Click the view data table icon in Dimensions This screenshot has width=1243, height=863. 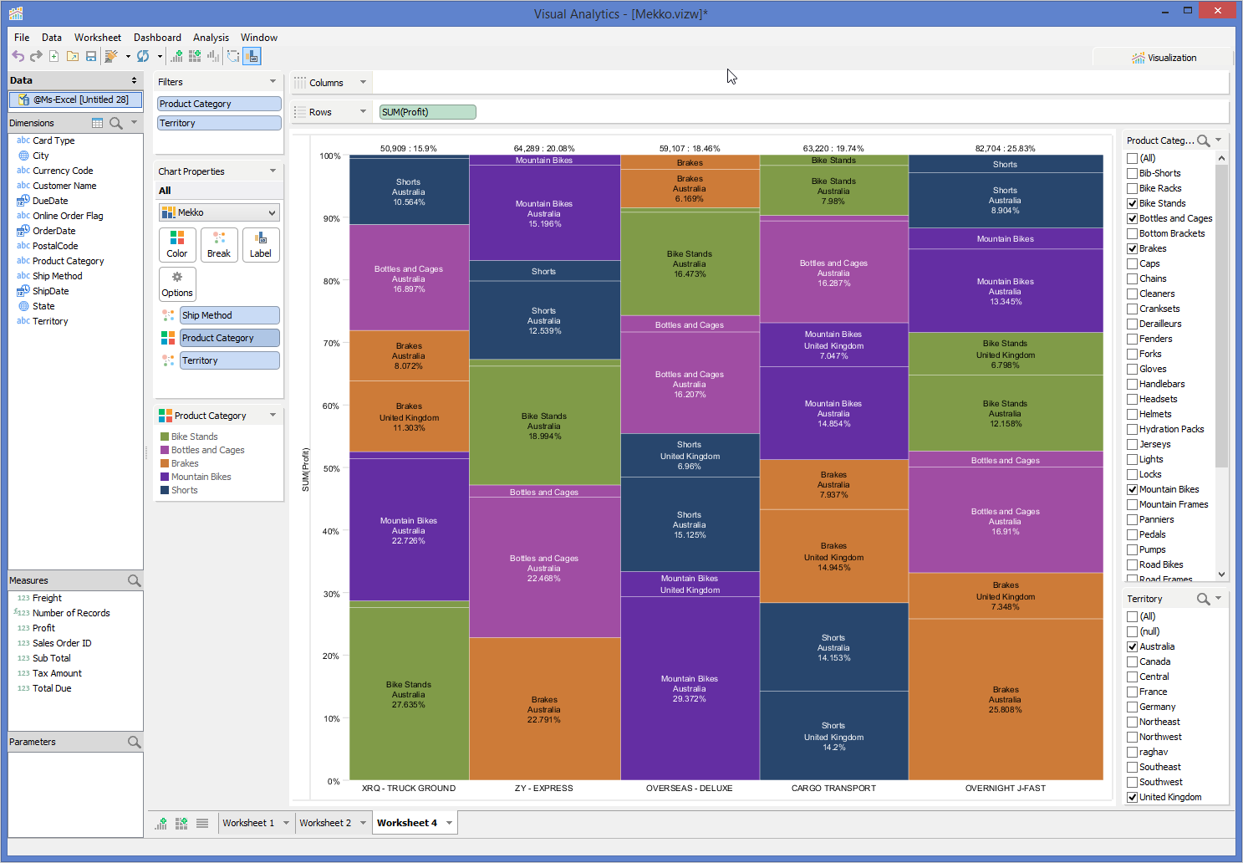97,123
